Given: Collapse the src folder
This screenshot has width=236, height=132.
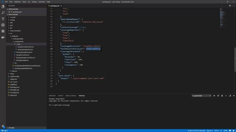Looking at the screenshot, I should [11, 33].
